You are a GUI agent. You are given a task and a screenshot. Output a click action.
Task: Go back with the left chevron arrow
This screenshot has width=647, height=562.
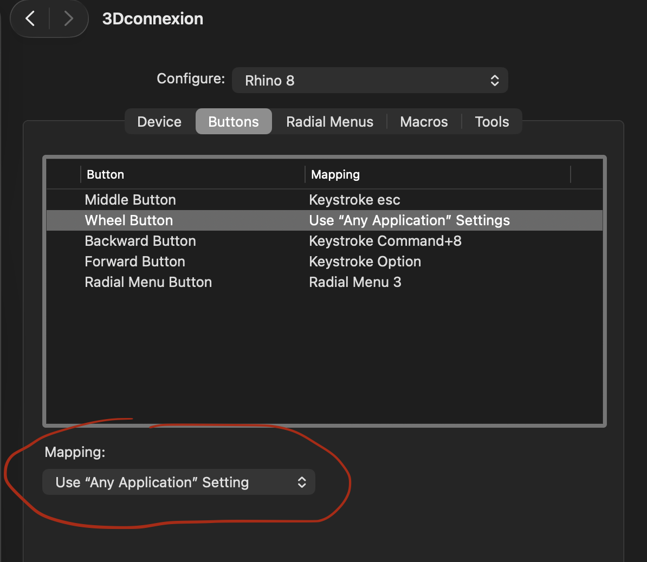[30, 18]
